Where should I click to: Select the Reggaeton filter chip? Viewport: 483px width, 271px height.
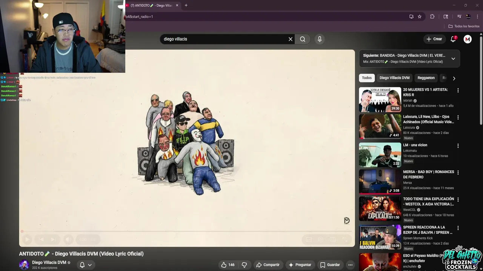pos(426,78)
